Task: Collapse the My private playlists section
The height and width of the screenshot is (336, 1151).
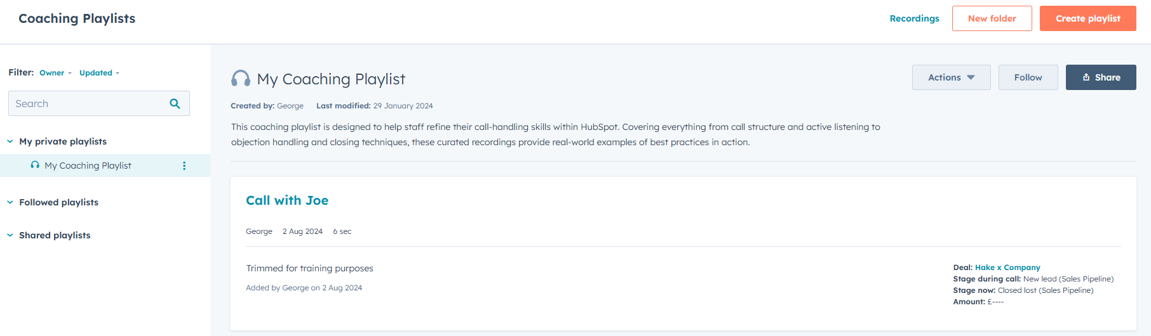Action: (x=10, y=141)
